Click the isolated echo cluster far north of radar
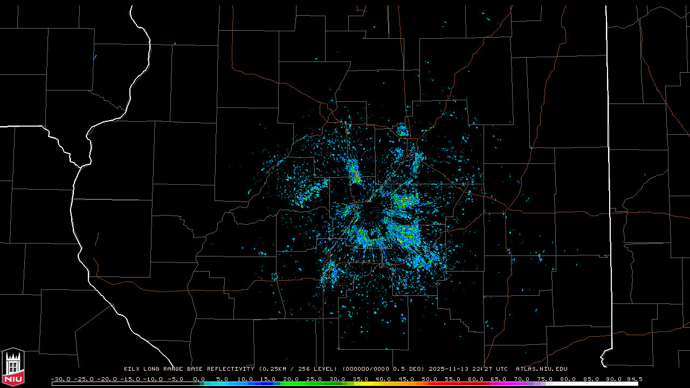690x388 pixels. pos(402,130)
